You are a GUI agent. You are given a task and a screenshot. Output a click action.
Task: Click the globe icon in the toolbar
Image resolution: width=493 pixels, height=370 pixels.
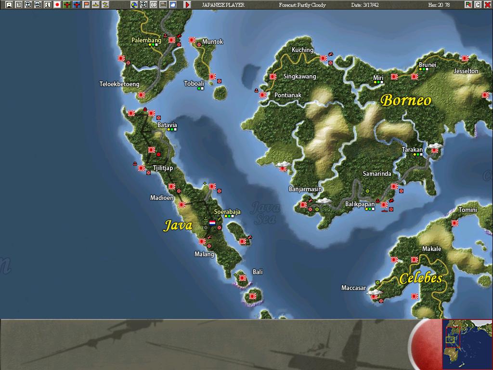[x=134, y=5]
